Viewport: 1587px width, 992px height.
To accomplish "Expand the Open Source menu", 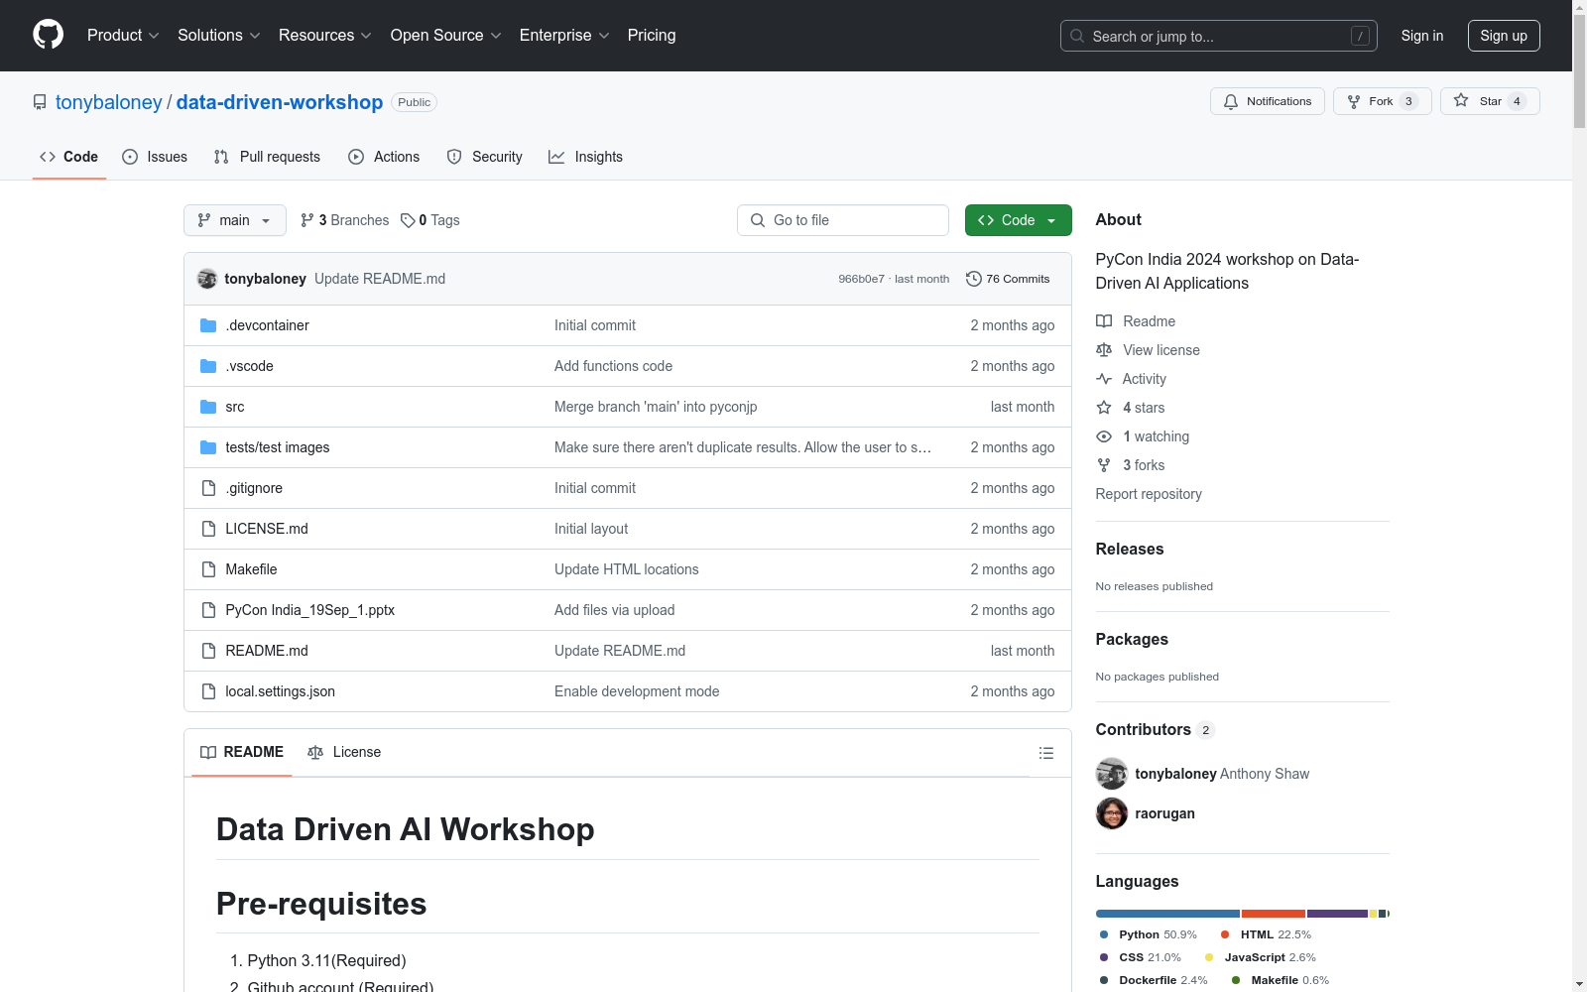I will click(x=446, y=35).
